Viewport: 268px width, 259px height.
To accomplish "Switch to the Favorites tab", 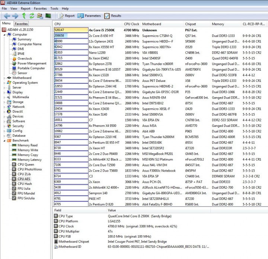I will pyautogui.click(x=21, y=23).
